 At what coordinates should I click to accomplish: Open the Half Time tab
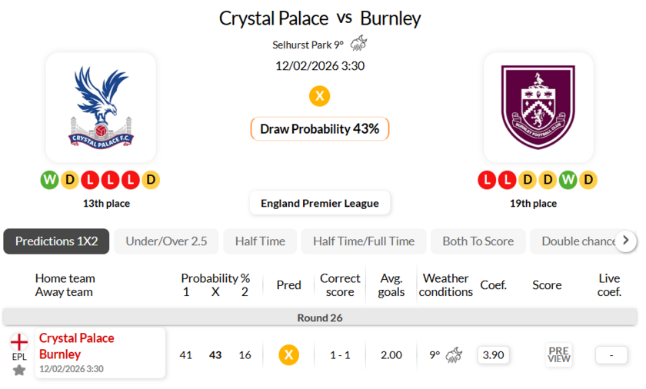[x=260, y=241]
